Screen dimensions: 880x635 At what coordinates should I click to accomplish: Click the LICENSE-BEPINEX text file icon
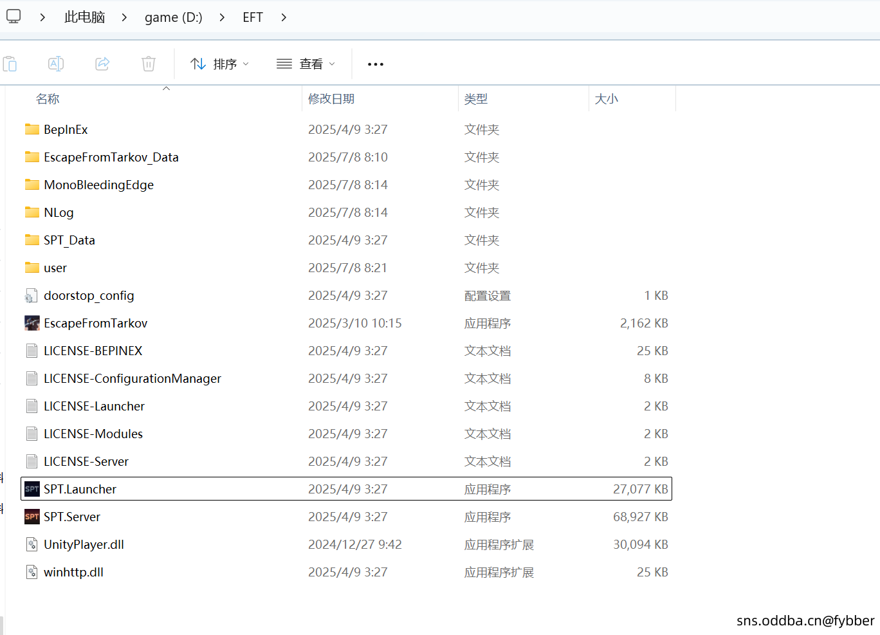pos(32,351)
